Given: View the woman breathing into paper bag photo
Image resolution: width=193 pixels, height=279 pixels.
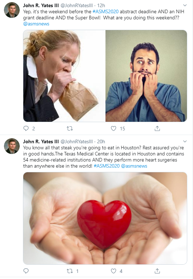Looking at the screenshot, I should 64,76.
